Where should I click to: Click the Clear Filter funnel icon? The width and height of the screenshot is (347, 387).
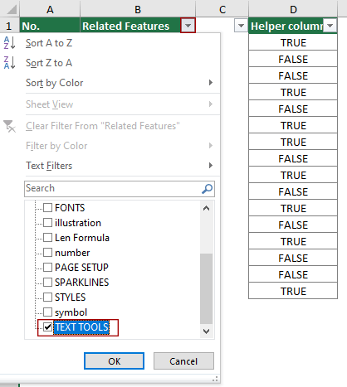click(9, 126)
